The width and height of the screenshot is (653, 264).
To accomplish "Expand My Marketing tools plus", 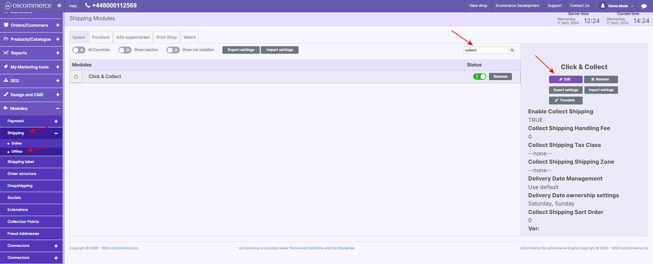I will tap(58, 67).
